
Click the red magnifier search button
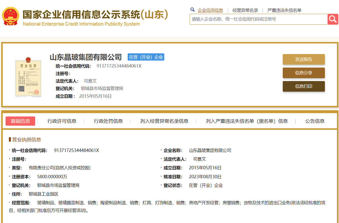pyautogui.click(x=333, y=19)
